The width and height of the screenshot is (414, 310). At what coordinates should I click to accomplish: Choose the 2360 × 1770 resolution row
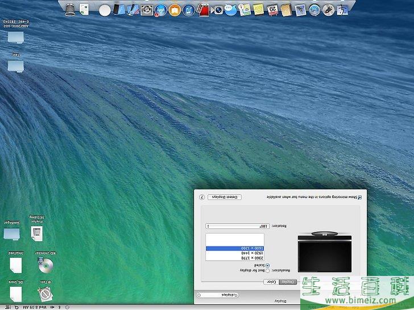coord(235,258)
